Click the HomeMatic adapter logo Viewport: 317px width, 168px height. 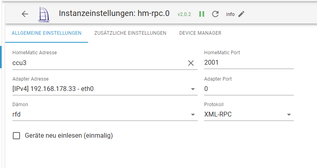(44, 14)
